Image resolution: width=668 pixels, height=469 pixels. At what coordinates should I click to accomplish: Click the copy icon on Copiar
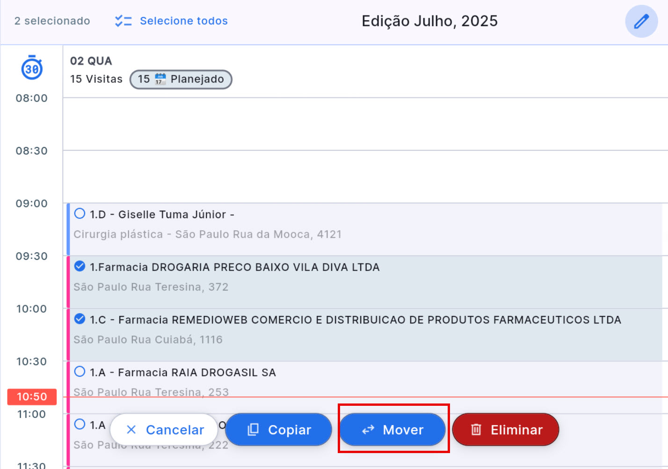(253, 430)
